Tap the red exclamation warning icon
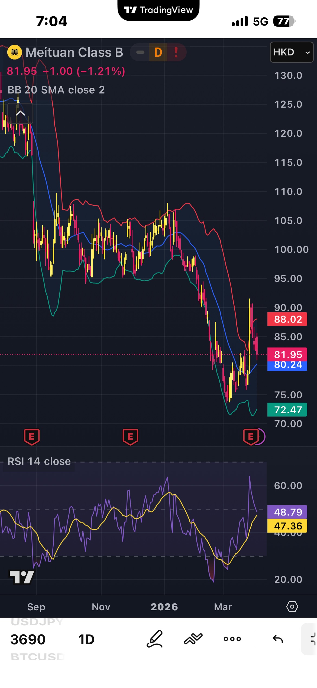Screen dimensions: 317x688 176,52
